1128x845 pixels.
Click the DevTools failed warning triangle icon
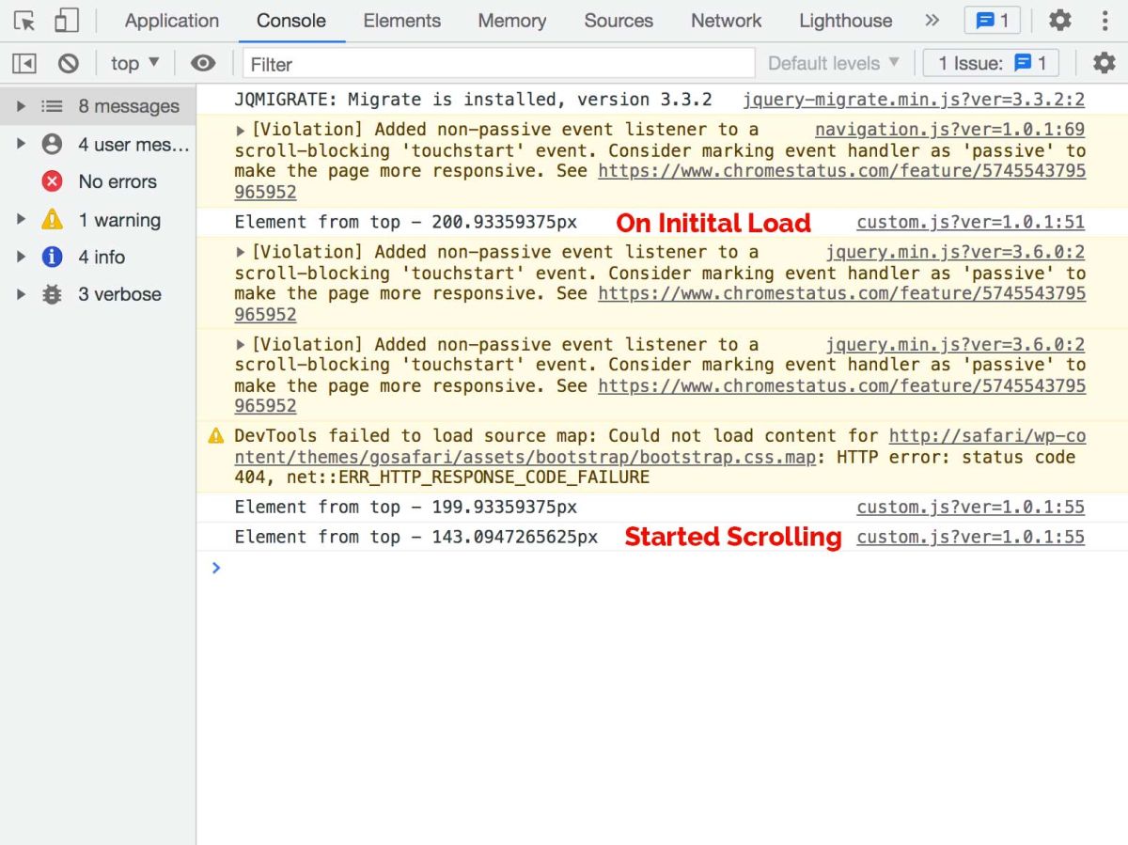pyautogui.click(x=216, y=436)
